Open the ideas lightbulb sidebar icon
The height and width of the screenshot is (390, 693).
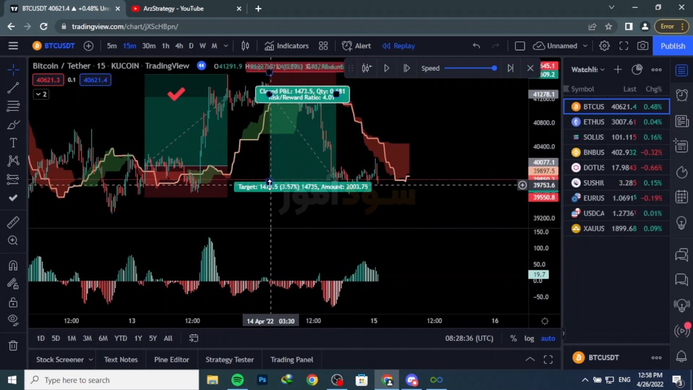(x=682, y=223)
